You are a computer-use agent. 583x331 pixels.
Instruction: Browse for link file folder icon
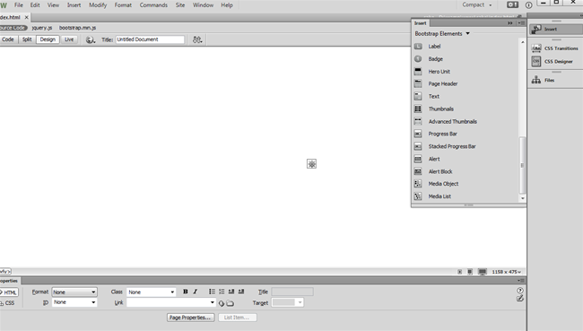tap(231, 303)
